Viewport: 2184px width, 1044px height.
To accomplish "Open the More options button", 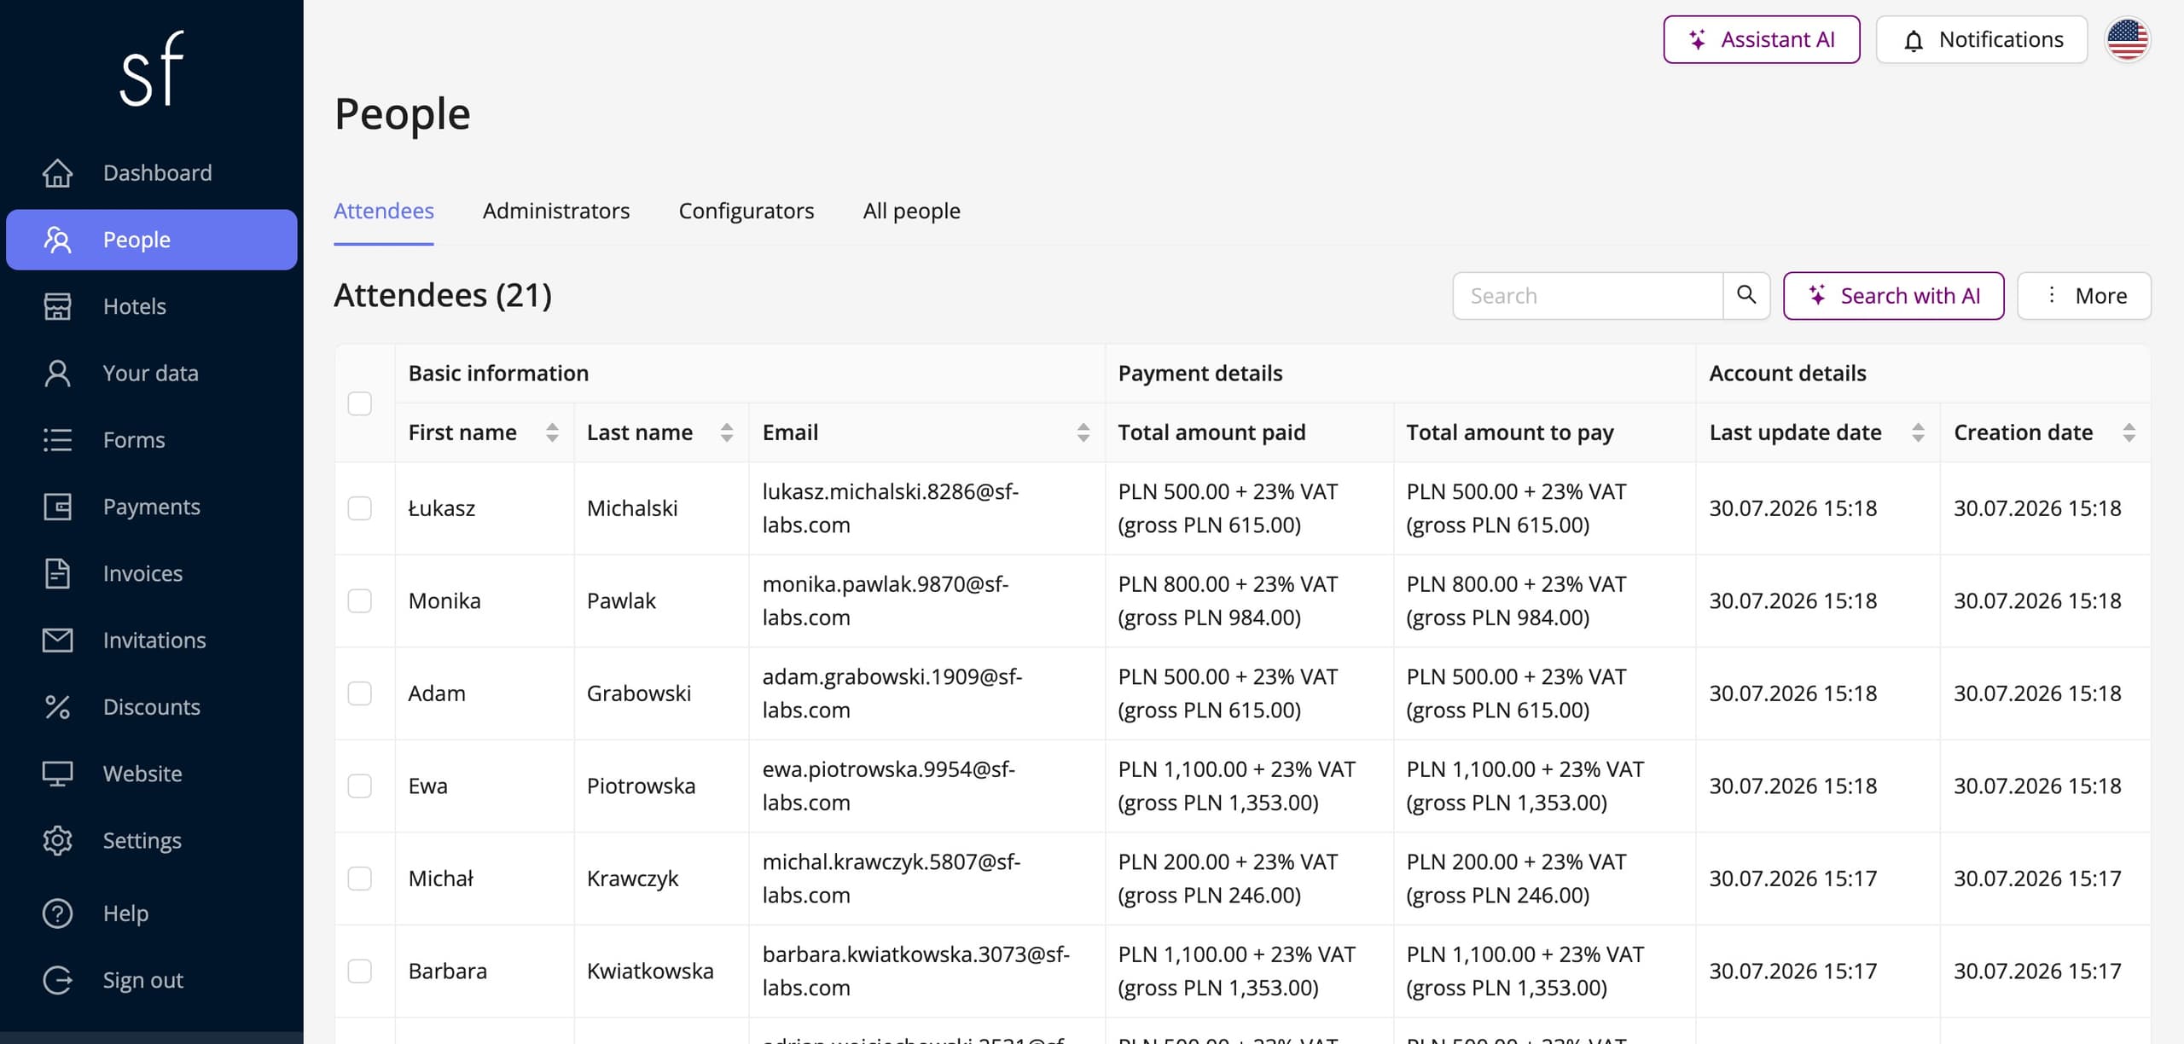I will point(2084,295).
